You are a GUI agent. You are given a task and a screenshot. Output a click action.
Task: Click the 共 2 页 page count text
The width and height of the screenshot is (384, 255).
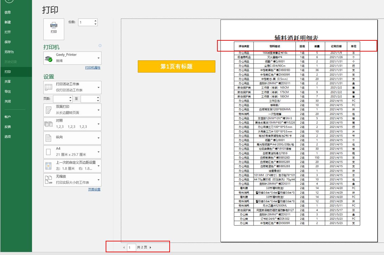point(142,248)
